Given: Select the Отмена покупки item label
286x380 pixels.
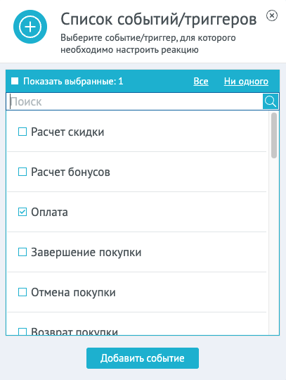Looking at the screenshot, I should [x=73, y=292].
